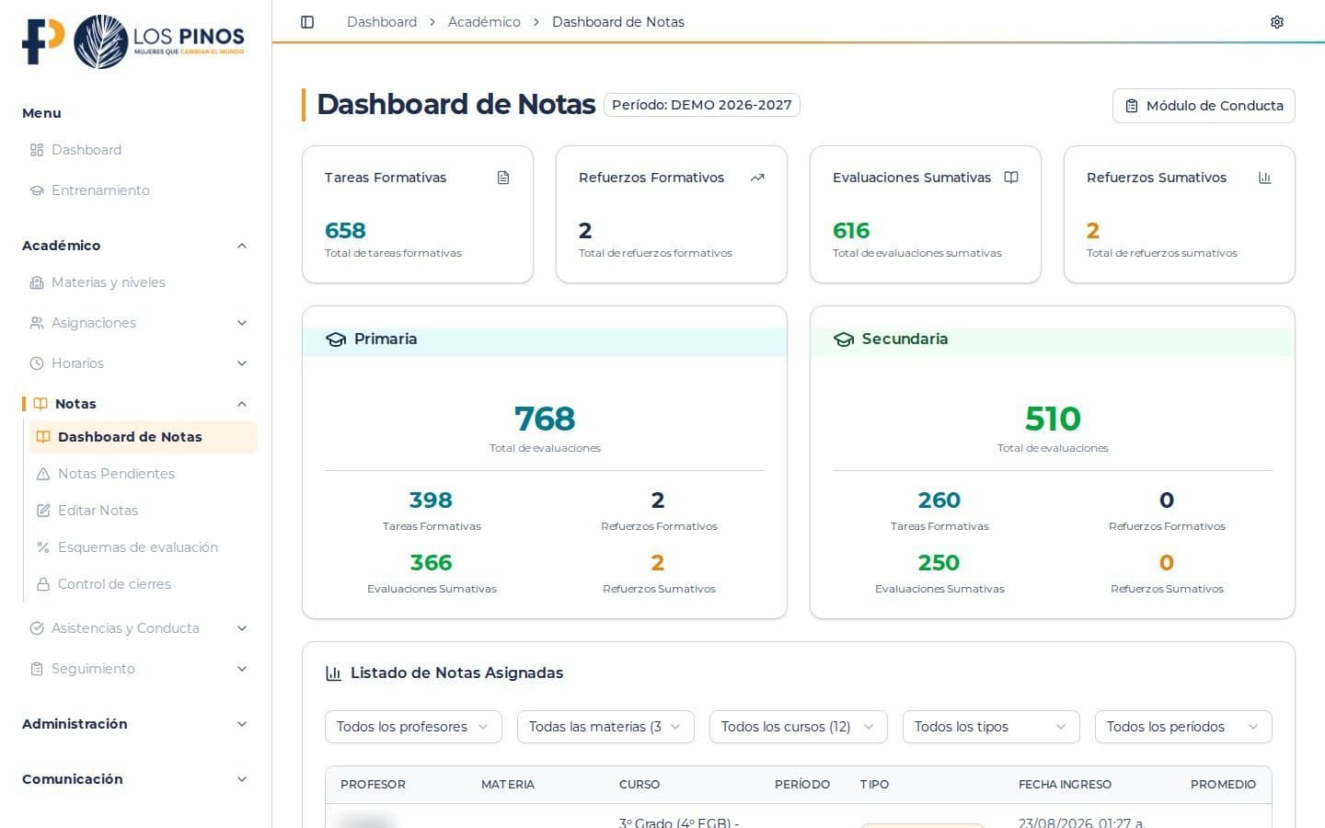Click the Esquemas de evaluación percent icon
This screenshot has width=1325, height=828.
43,547
